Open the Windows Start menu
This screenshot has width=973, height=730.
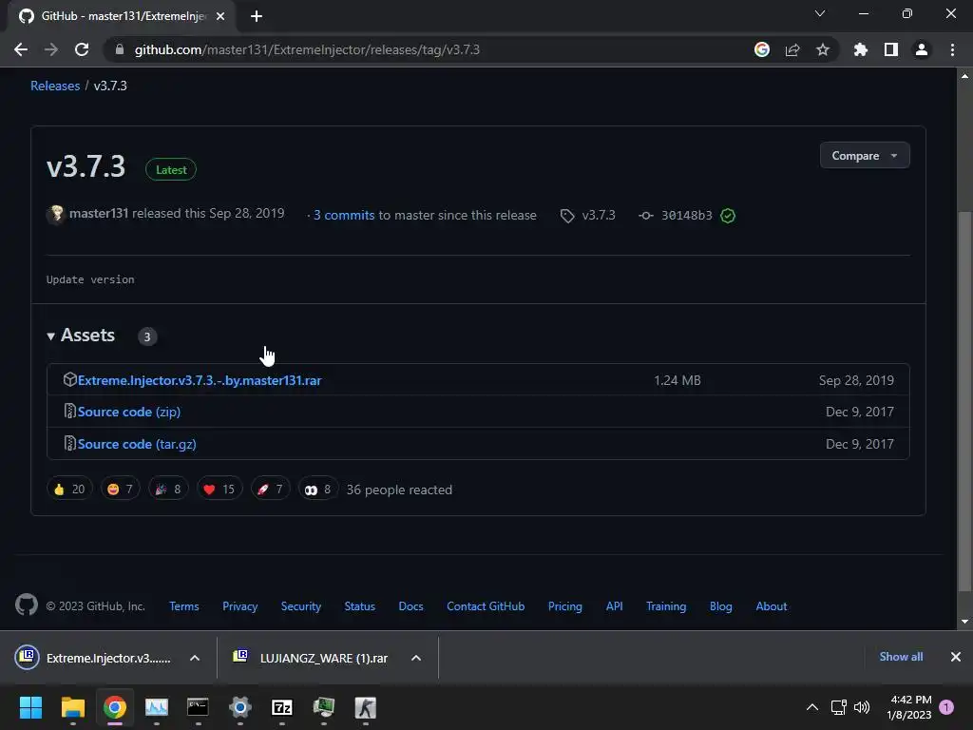(x=30, y=707)
